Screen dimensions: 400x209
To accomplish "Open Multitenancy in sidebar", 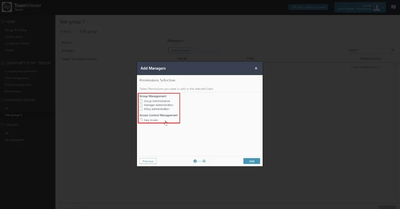I will click(13, 91).
